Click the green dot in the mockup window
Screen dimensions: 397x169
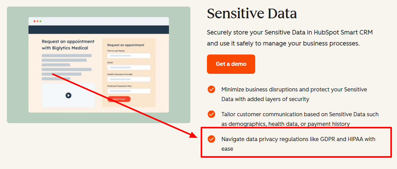tap(40, 21)
